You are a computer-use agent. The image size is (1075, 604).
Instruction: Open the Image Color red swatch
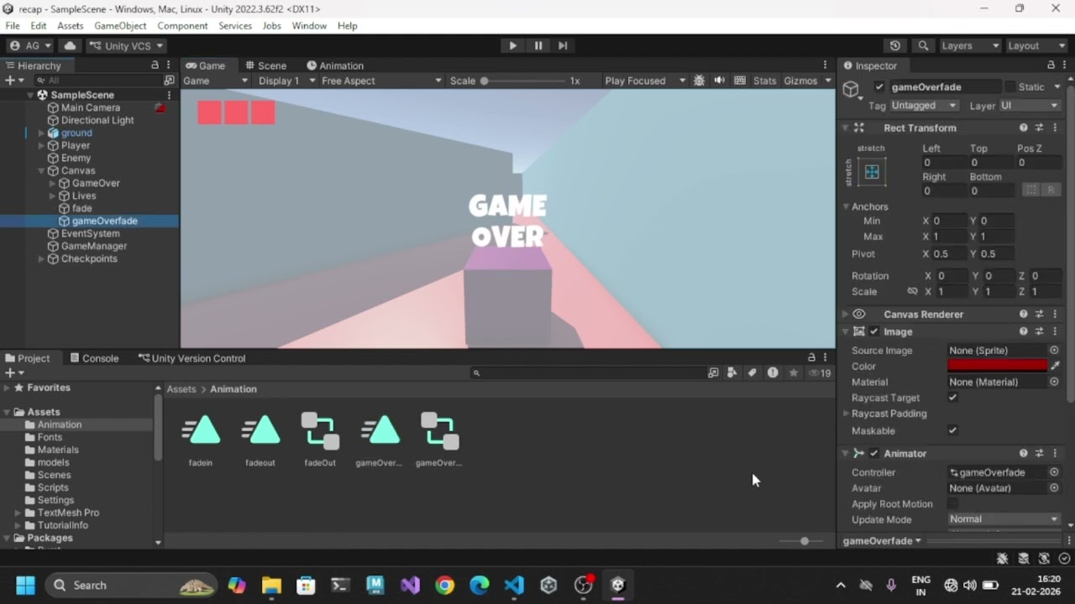pos(997,366)
